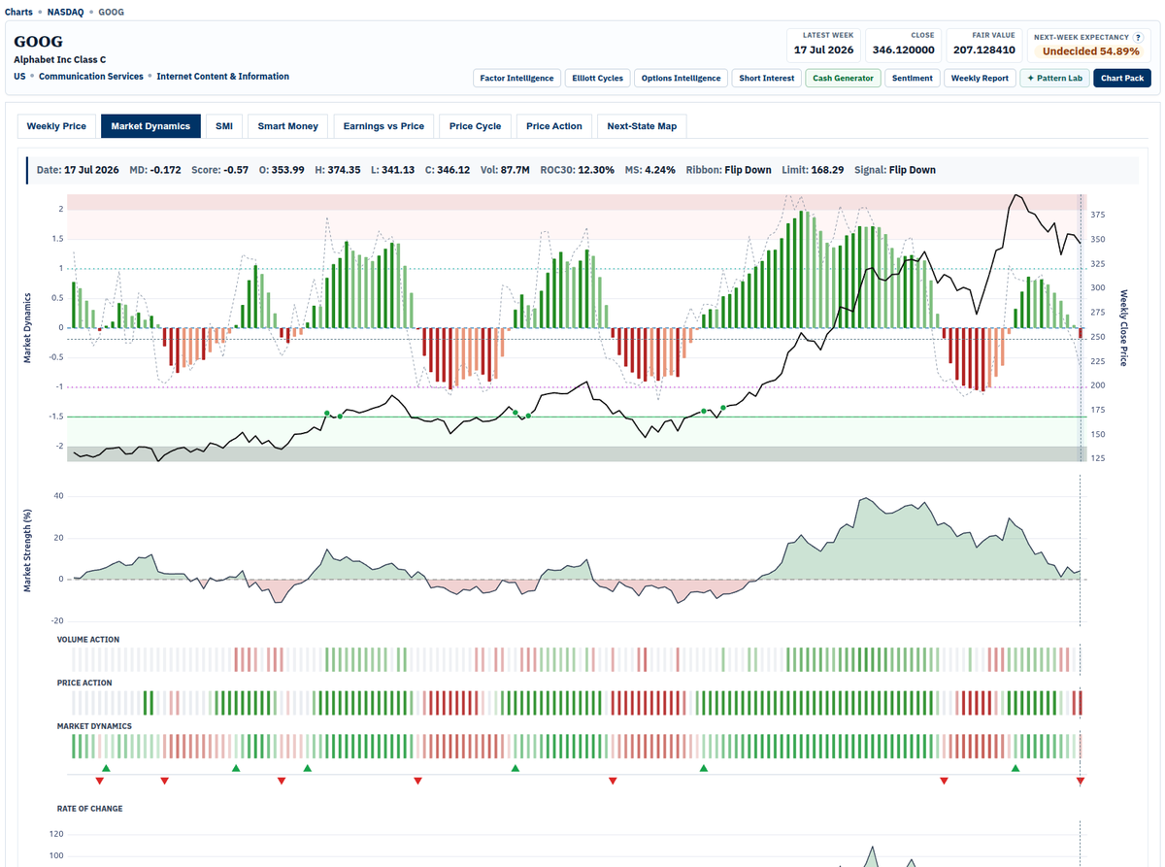Click the last red down-triangle signal marker
The height and width of the screenshot is (867, 1165).
tap(1081, 781)
